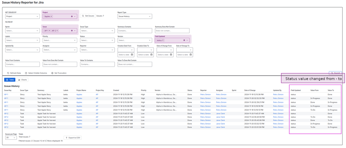
Task: Click the 'Issues: 7' count label
Action: click(100, 16)
